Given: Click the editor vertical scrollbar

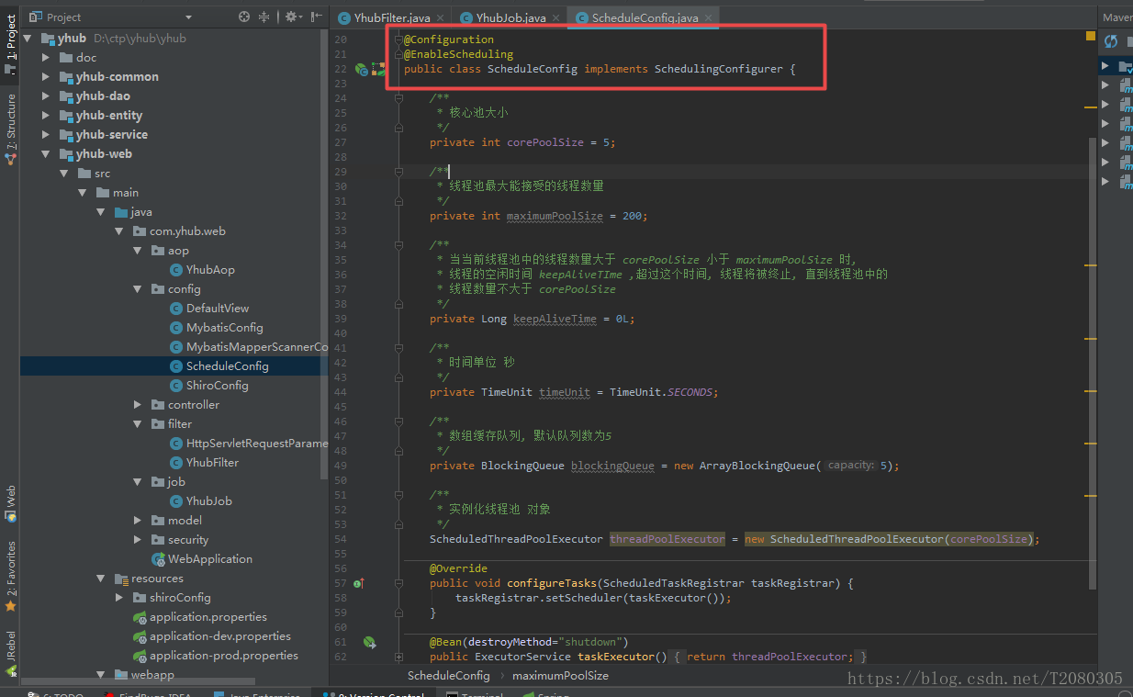Looking at the screenshot, I should (1092, 363).
